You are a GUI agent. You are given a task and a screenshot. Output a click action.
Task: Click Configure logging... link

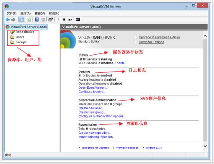pyautogui.click(x=92, y=92)
